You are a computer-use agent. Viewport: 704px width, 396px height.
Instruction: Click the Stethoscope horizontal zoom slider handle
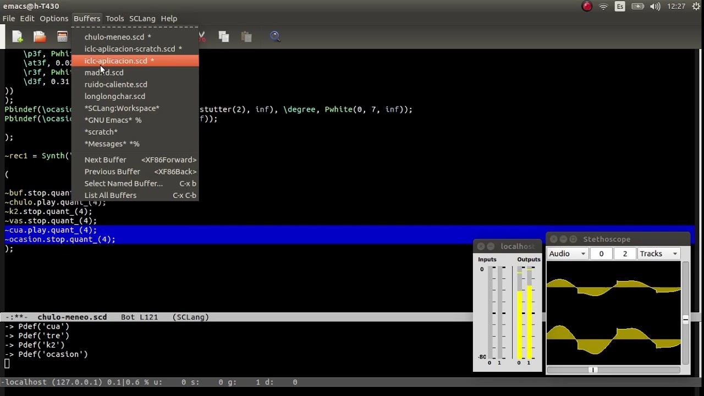pyautogui.click(x=593, y=370)
